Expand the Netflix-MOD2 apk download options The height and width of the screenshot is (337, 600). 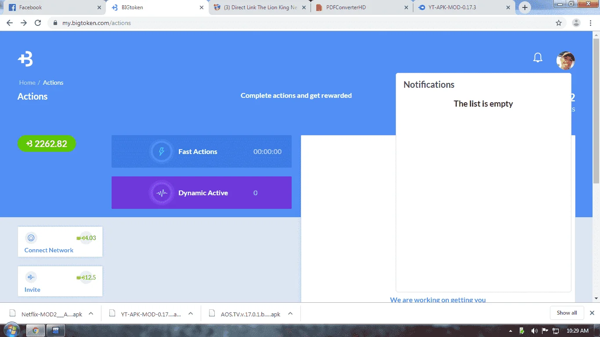point(91,314)
